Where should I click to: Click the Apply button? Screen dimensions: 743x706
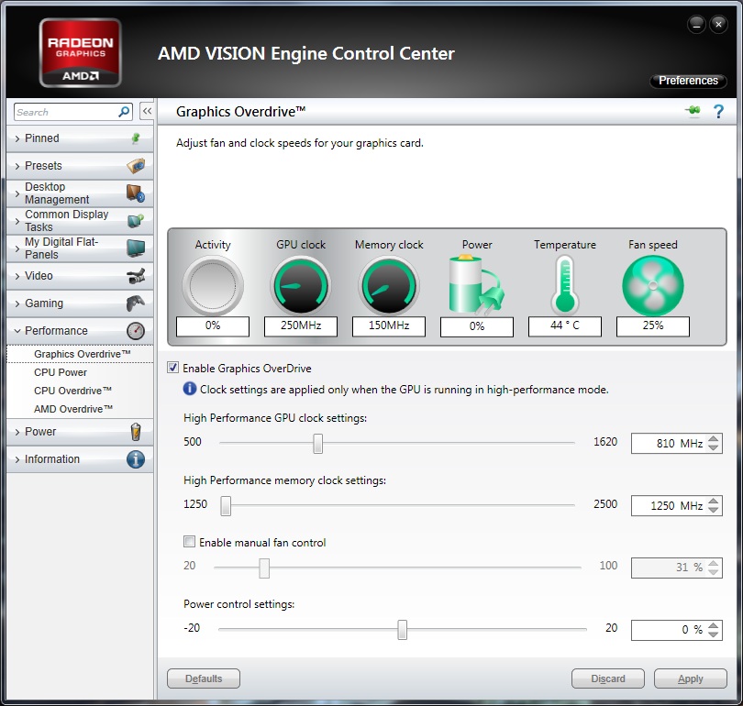[x=691, y=678]
